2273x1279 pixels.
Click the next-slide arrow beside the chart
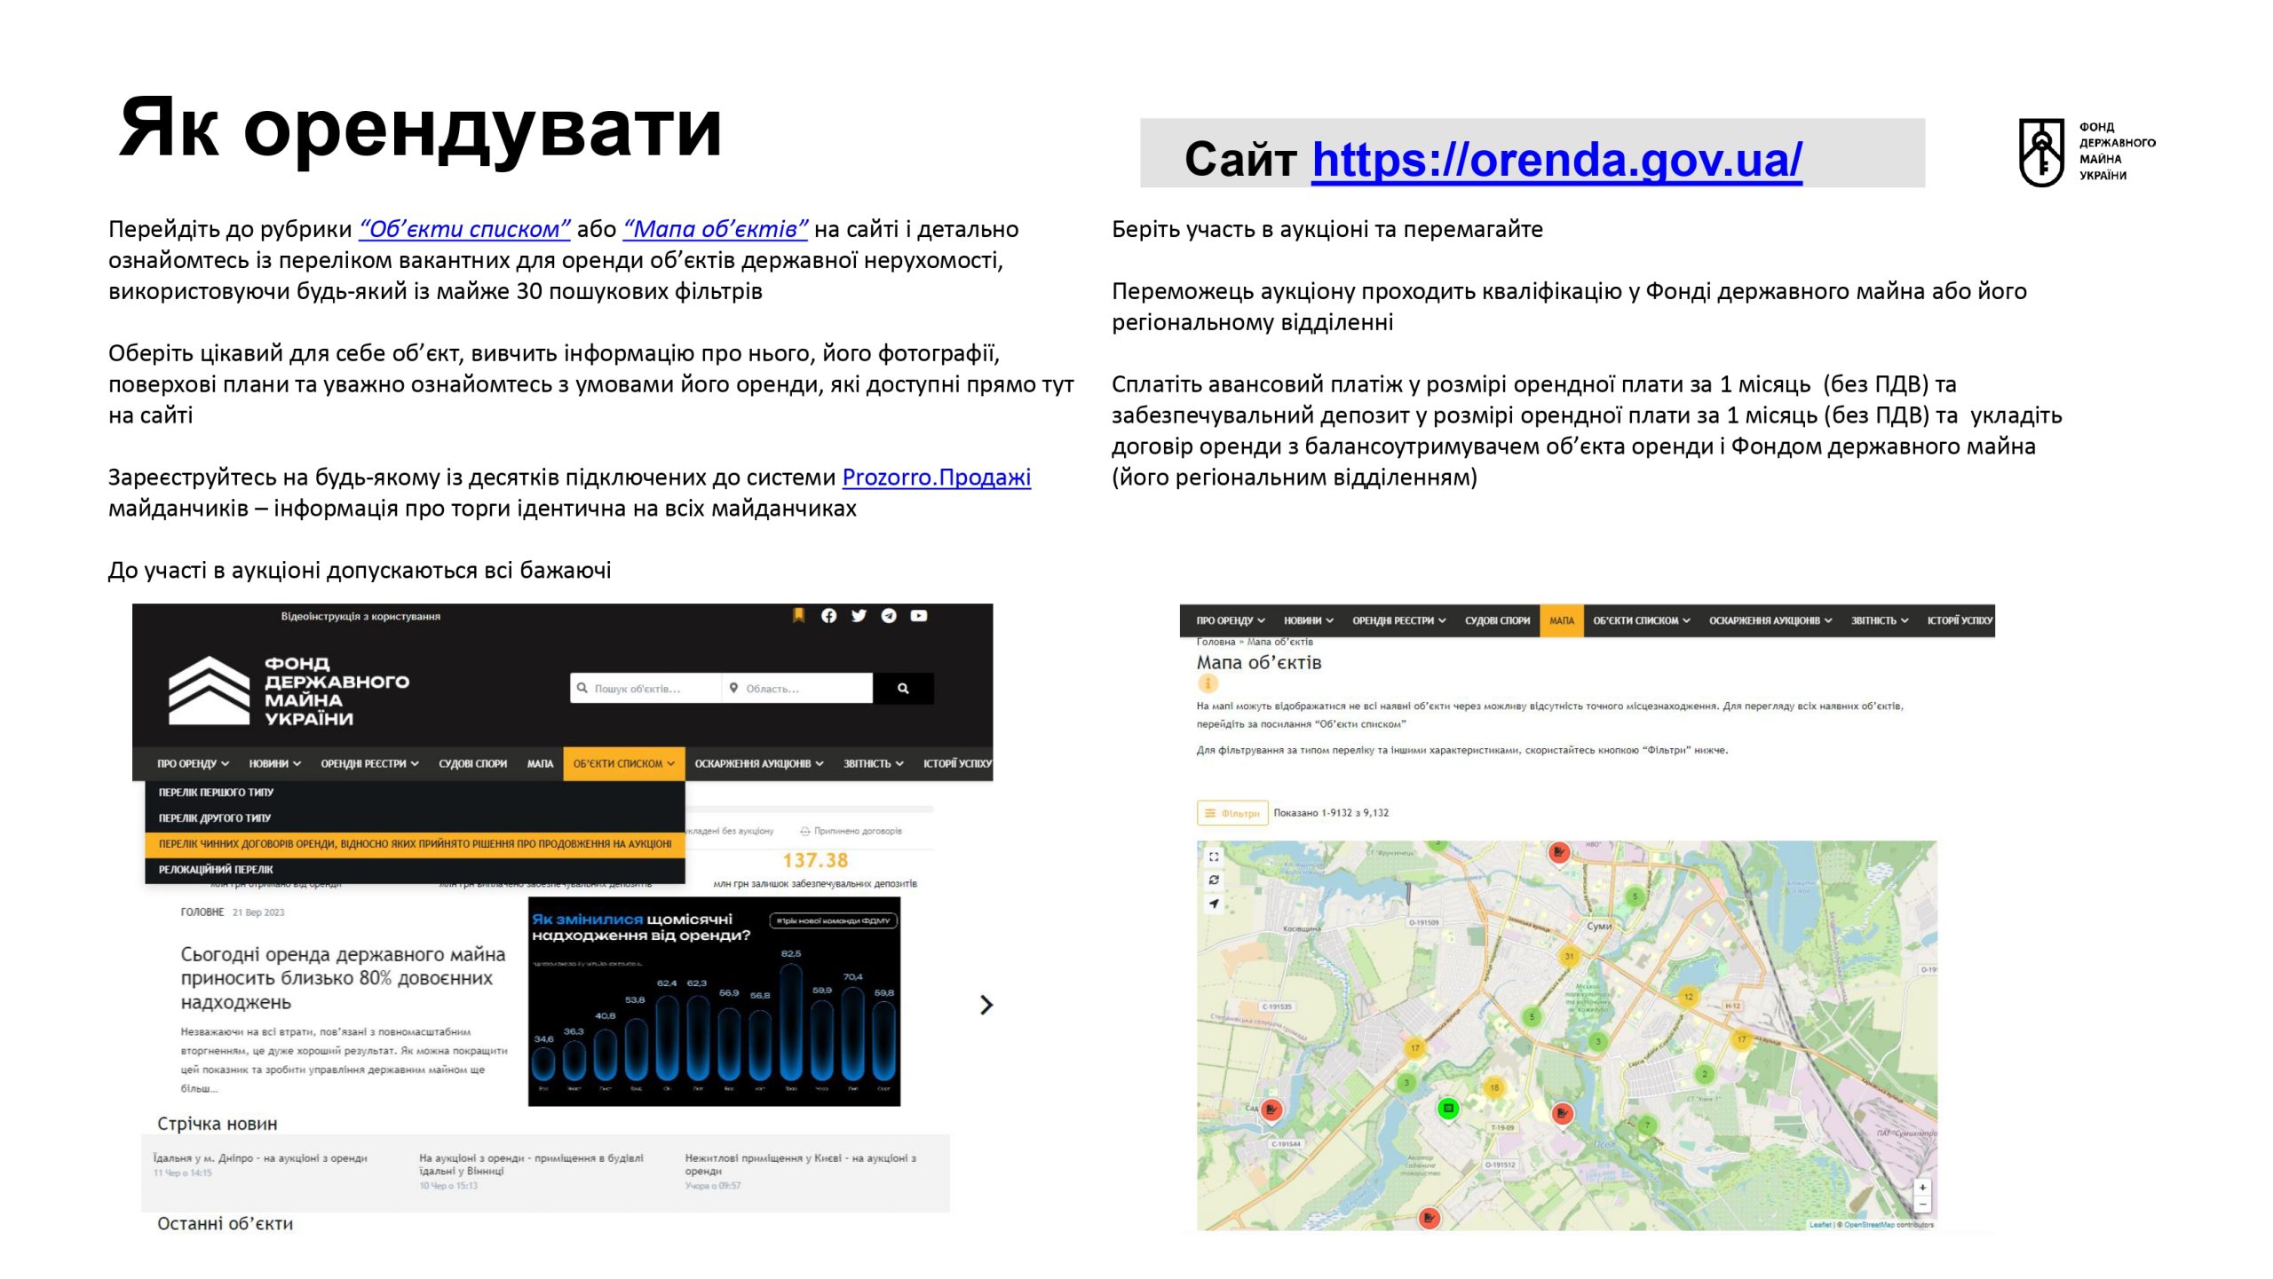coord(986,1005)
